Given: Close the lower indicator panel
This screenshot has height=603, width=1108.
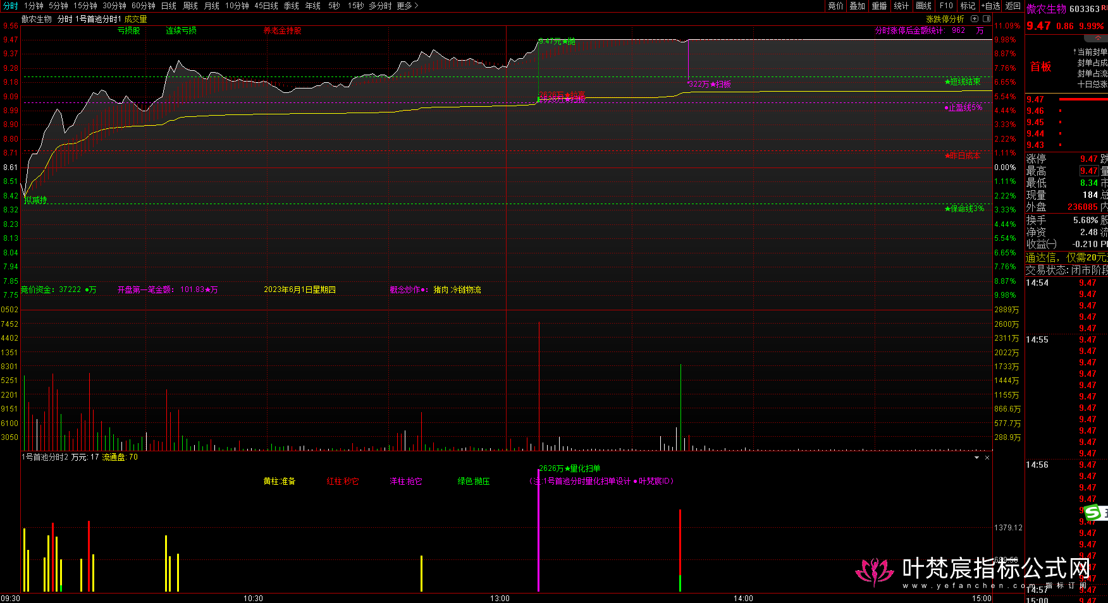Looking at the screenshot, I should point(987,457).
